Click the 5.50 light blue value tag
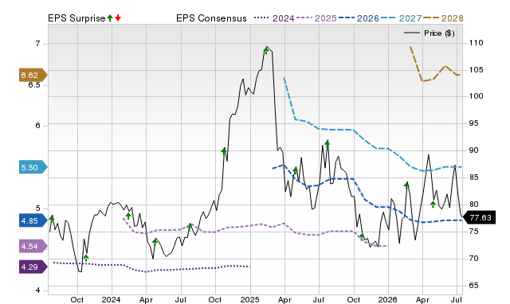 click(x=33, y=167)
